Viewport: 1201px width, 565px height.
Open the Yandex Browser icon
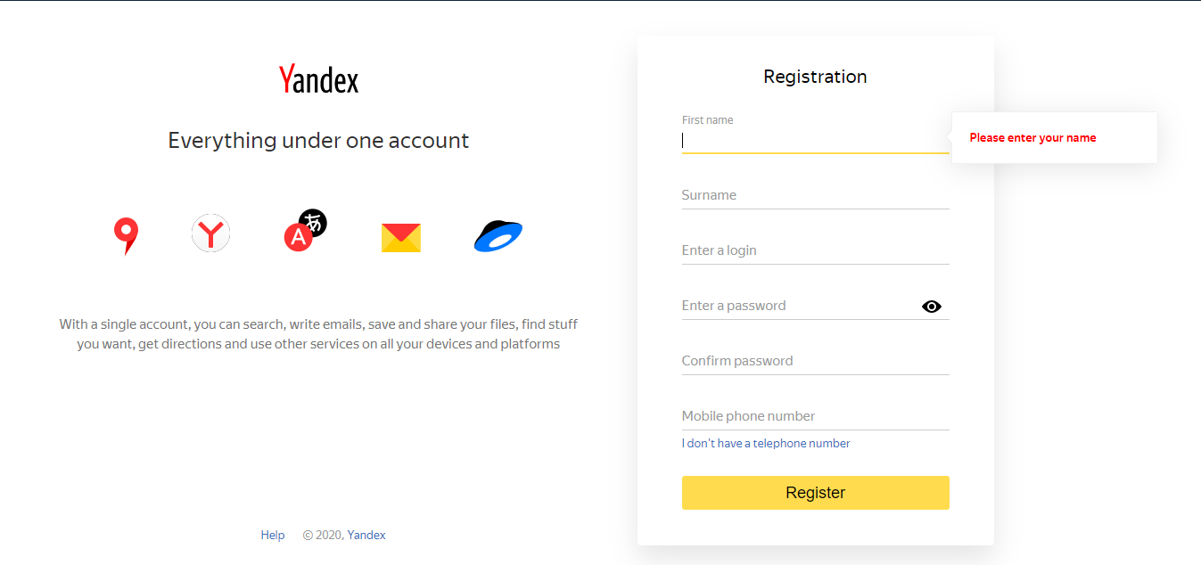tap(210, 233)
